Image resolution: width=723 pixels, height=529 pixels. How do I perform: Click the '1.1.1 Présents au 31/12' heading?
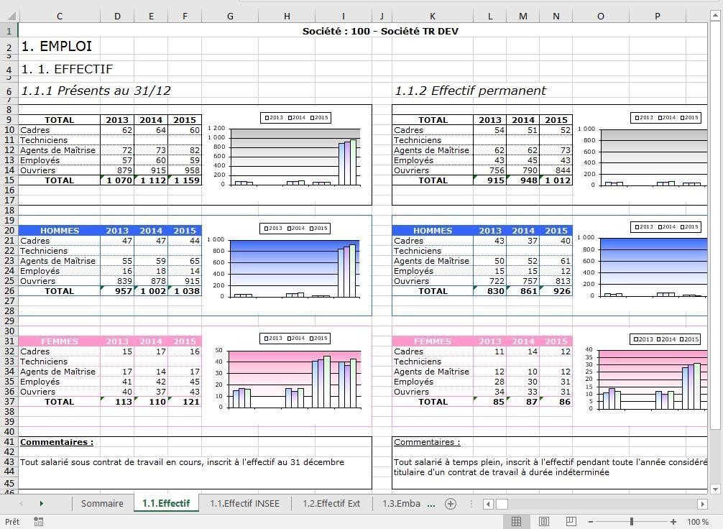click(x=96, y=91)
